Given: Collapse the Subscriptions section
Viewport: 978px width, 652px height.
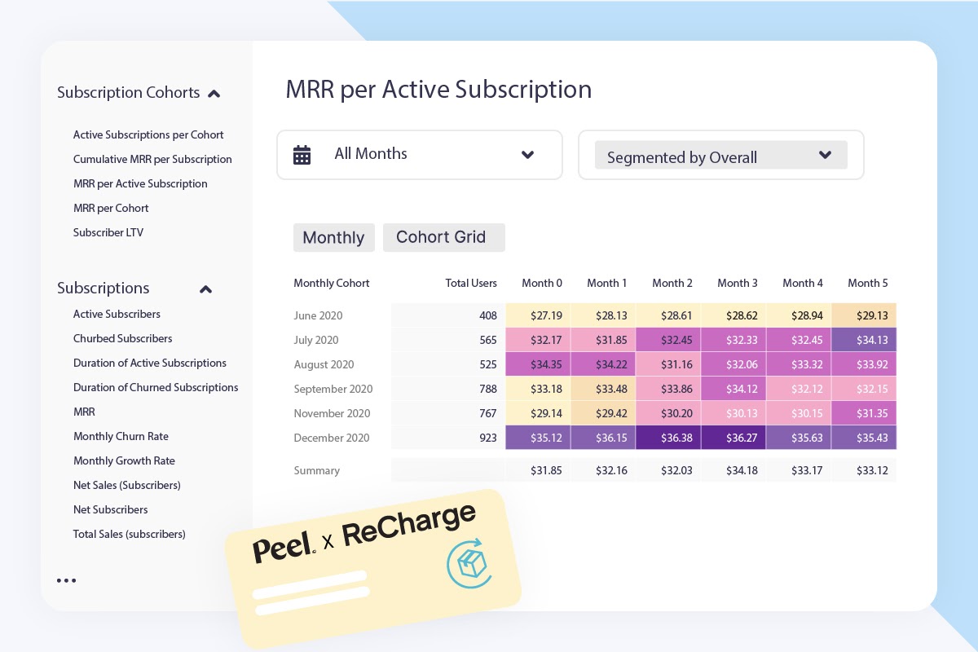Looking at the screenshot, I should [206, 289].
